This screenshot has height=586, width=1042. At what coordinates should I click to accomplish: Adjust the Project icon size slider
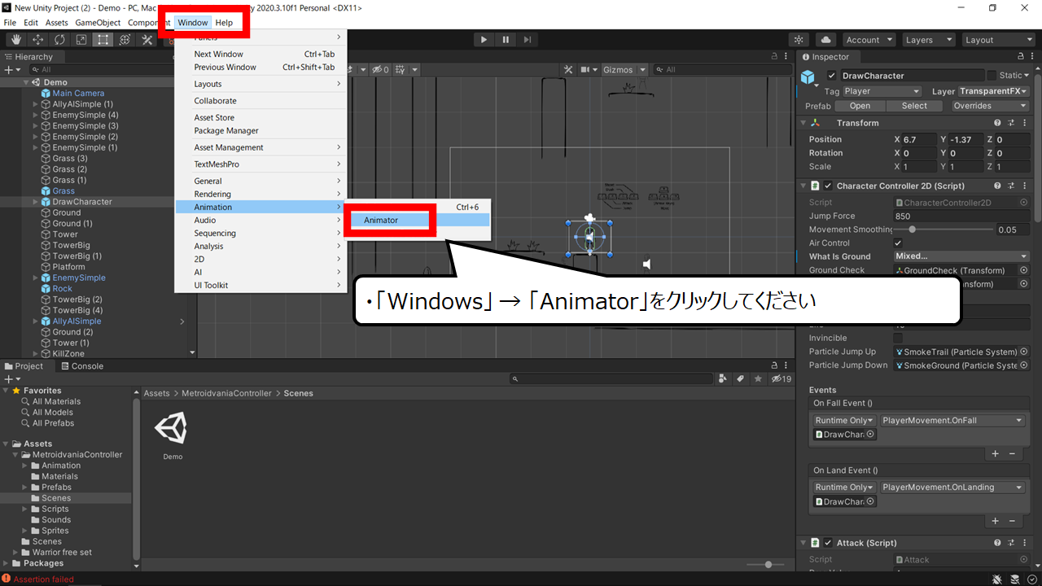coord(768,564)
